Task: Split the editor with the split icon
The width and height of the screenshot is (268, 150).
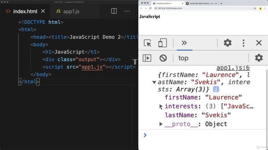Action: 114,11
